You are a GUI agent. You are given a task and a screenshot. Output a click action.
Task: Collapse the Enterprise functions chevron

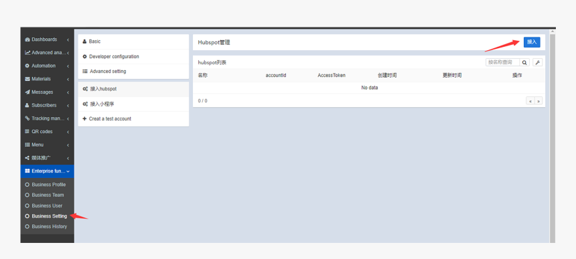pos(68,171)
